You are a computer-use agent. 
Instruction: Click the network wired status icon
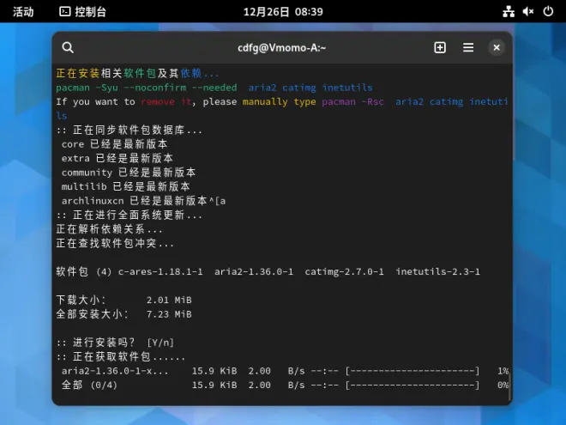[x=509, y=11]
